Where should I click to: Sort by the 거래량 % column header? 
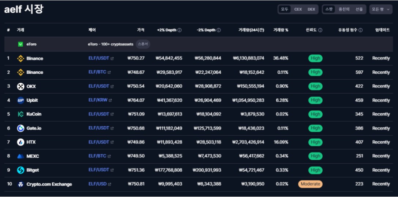click(281, 30)
